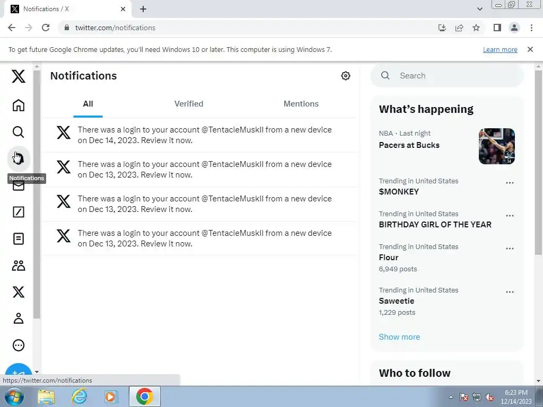Open Explore with the magnifier sidebar icon

19,132
